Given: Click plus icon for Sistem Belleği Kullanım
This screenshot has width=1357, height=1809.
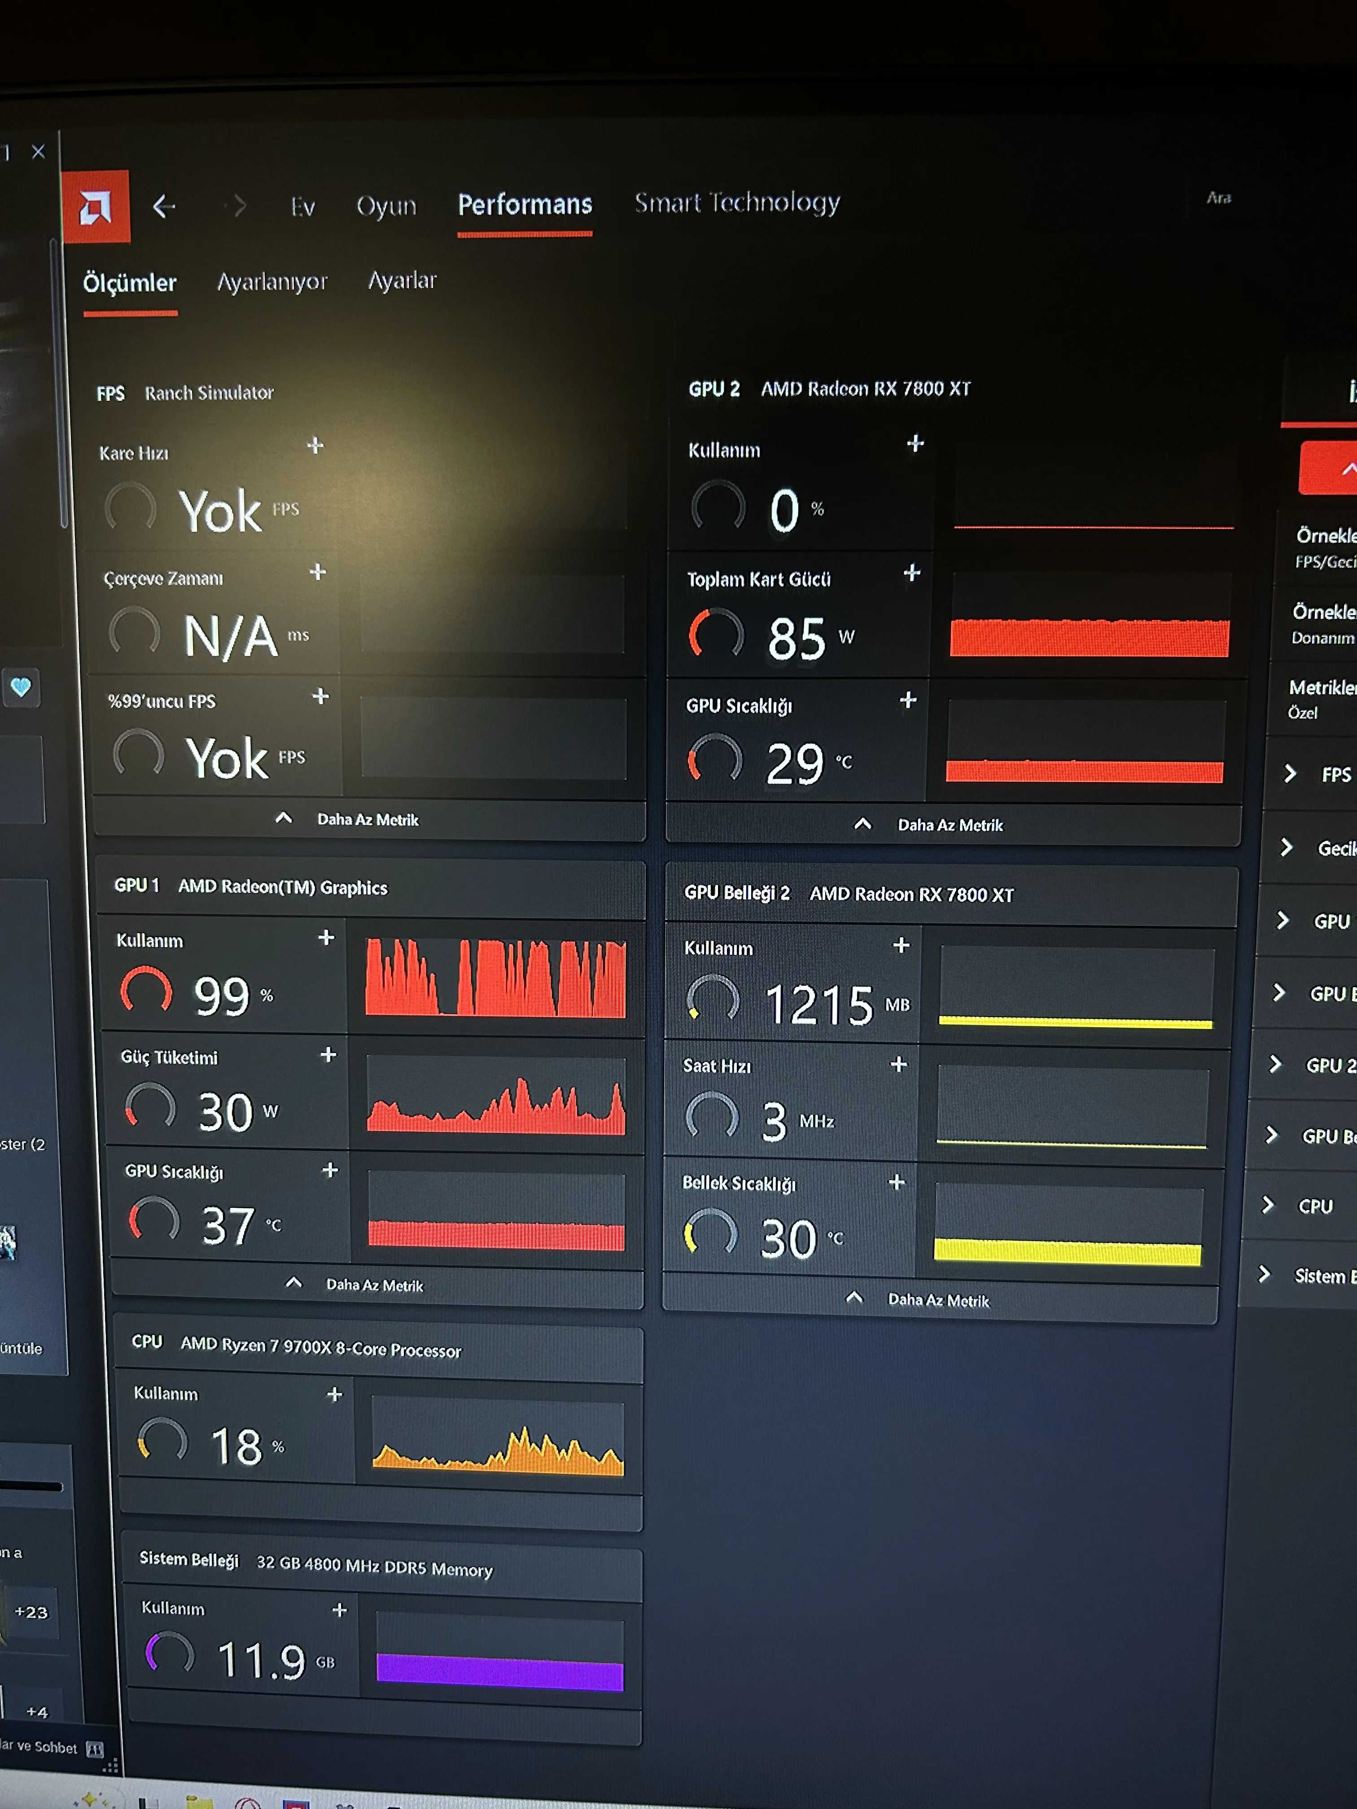Looking at the screenshot, I should coord(339,1610).
